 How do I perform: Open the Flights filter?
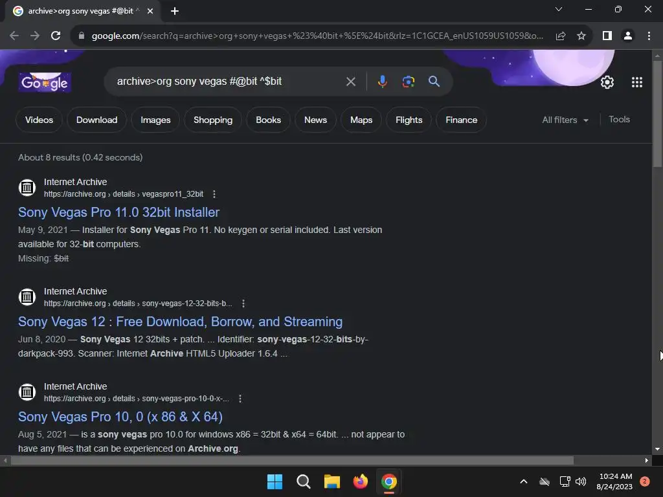(409, 120)
